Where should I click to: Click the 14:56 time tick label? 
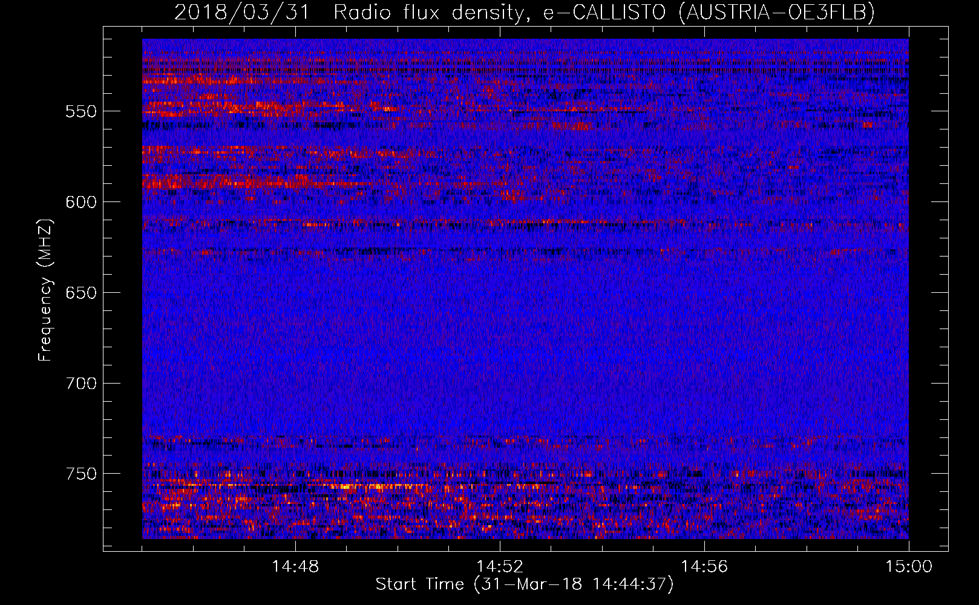[704, 567]
